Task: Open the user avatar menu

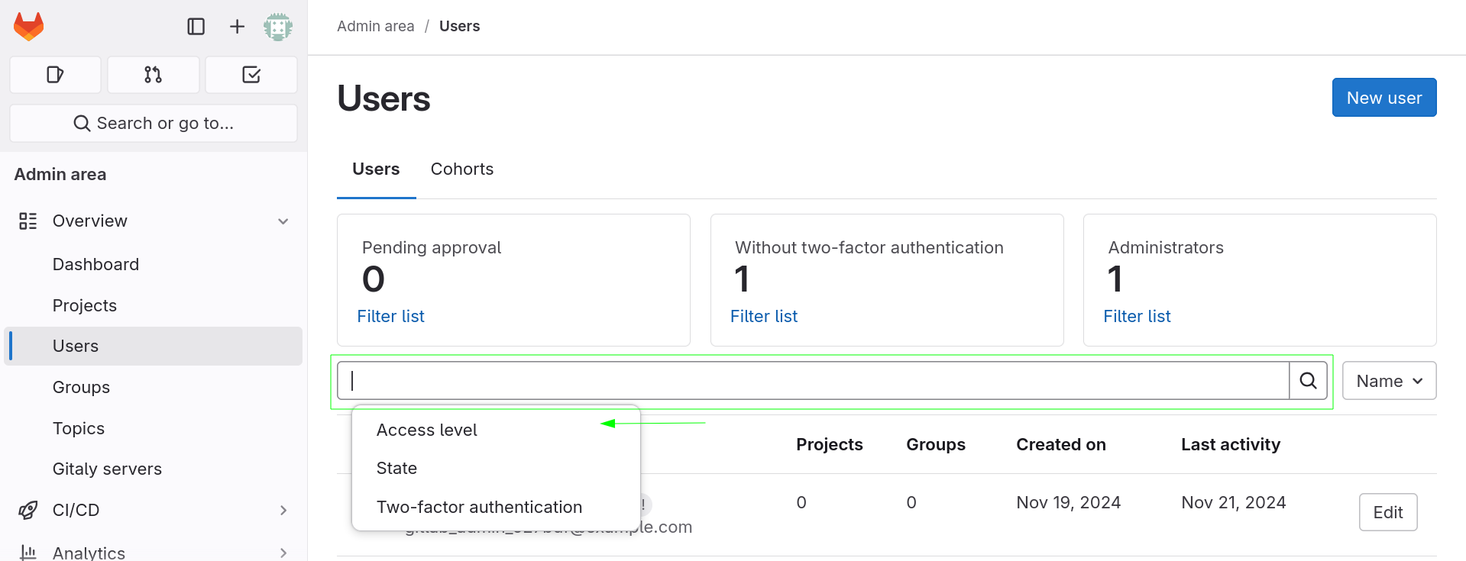Action: (278, 27)
